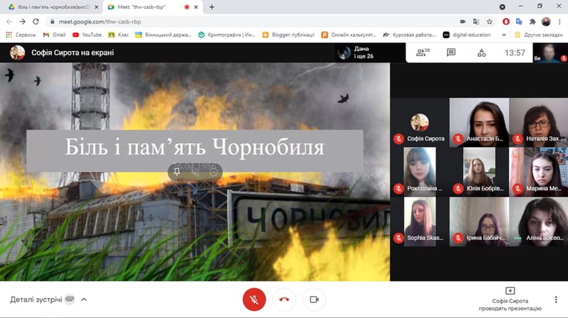568x318 pixels.
Task: Open the Google Translate extension
Action: point(519,22)
